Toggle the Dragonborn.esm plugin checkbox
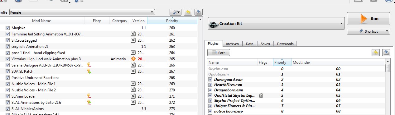 click(x=210, y=90)
